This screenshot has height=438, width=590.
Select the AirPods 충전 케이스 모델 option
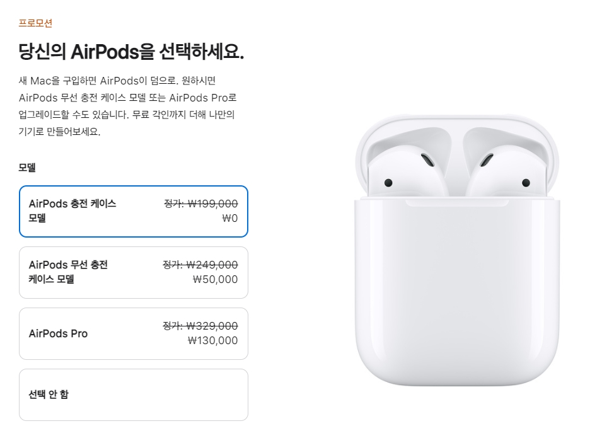point(134,211)
